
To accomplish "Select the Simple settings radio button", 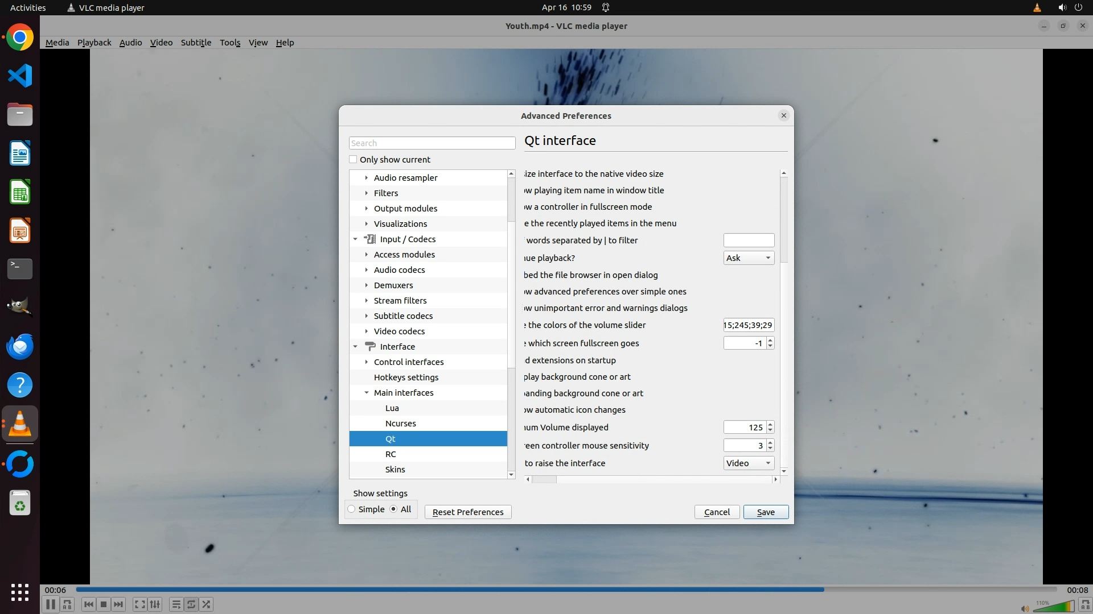I will 352,509.
